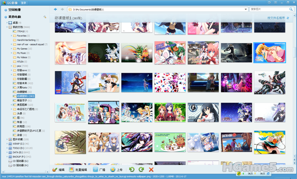
Task: Click the round green network monitor icon
Action: point(239,174)
